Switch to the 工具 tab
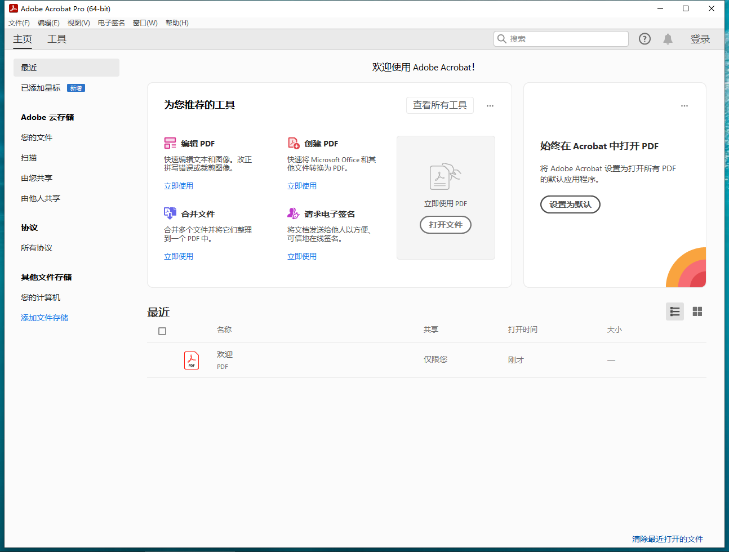This screenshot has width=729, height=552. point(56,39)
